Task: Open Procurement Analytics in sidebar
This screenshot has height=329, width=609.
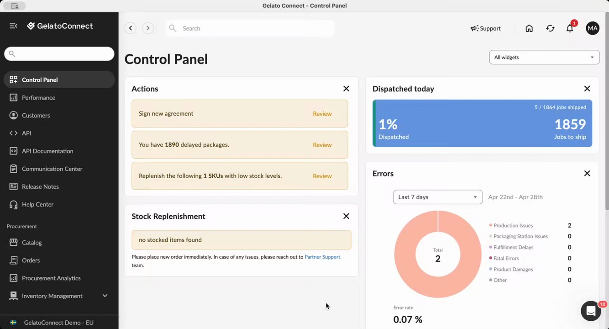Action: [59, 278]
